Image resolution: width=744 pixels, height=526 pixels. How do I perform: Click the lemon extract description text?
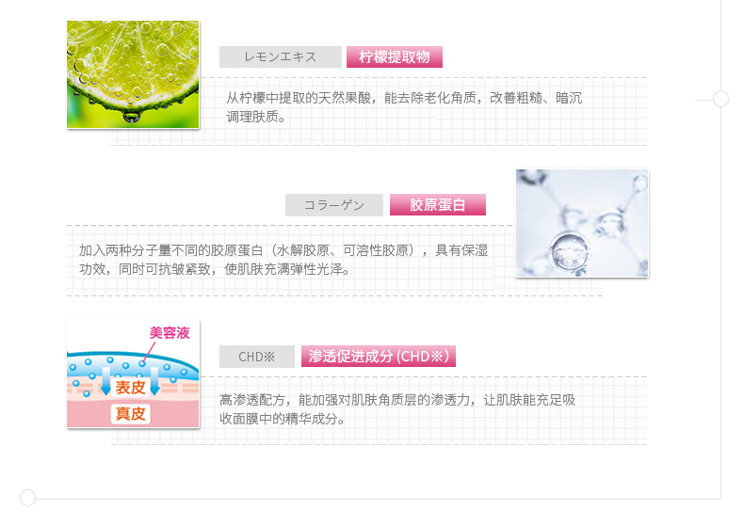[x=404, y=107]
